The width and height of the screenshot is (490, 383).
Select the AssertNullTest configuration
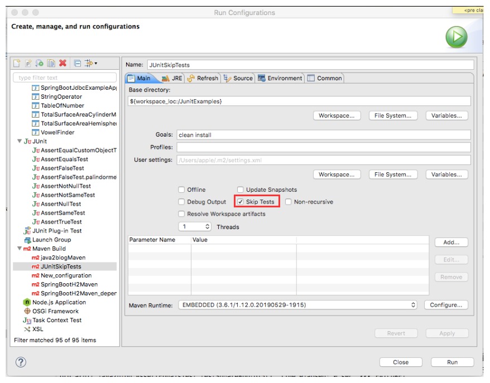pyautogui.click(x=56, y=204)
